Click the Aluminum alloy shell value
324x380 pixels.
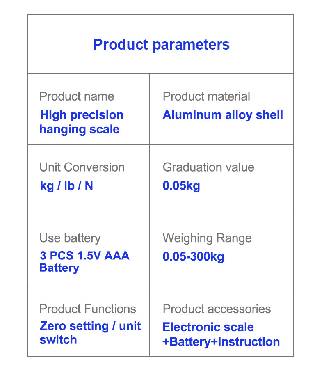[x=223, y=115]
